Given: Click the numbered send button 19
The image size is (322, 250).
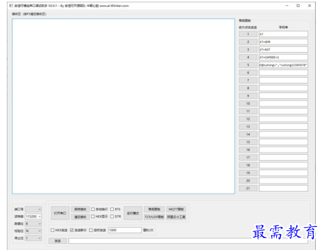Looking at the screenshot, I should click(248, 173).
